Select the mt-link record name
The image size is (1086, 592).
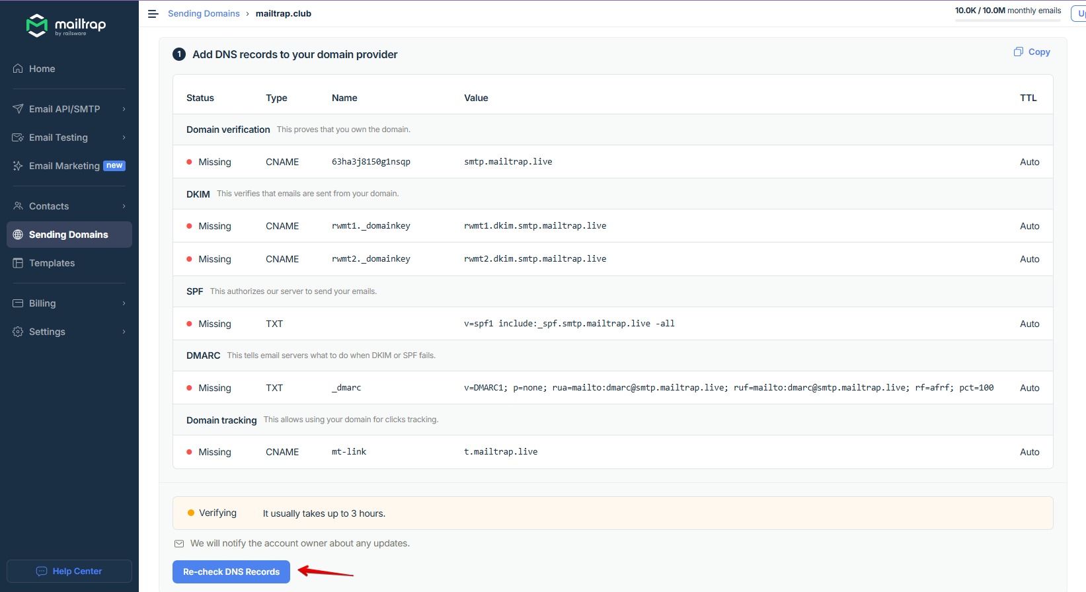(x=349, y=452)
